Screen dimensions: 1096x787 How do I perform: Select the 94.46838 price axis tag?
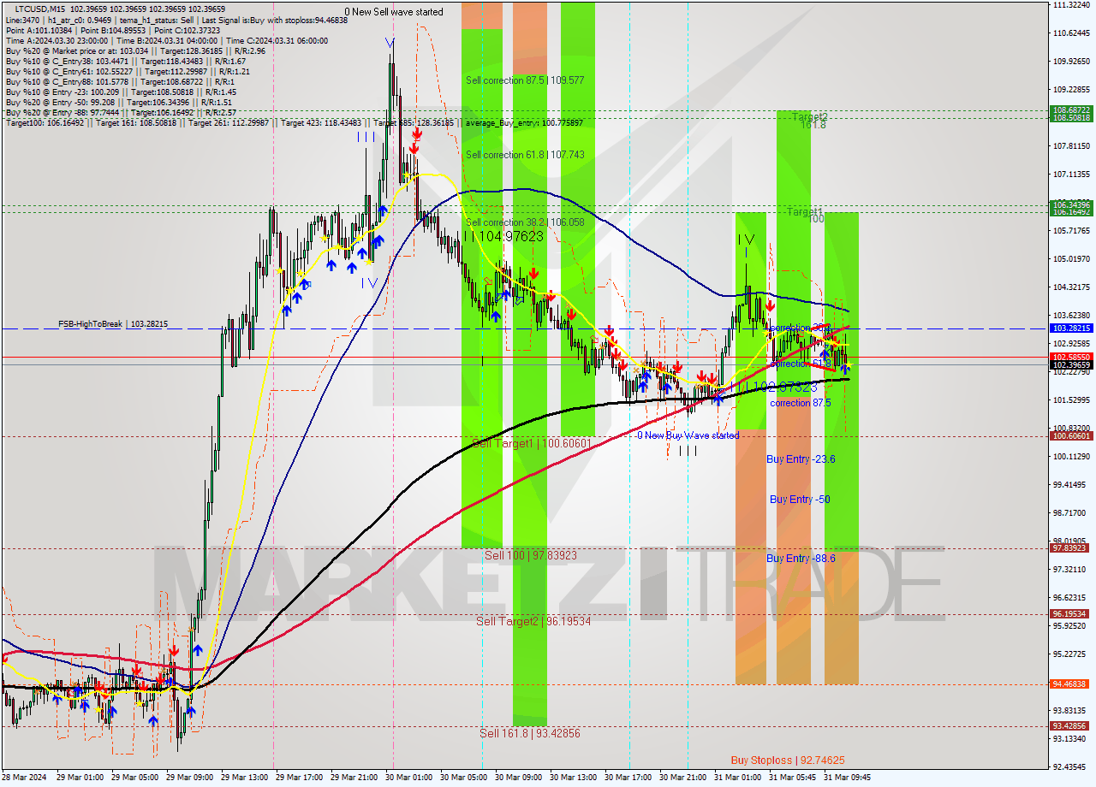[x=1071, y=684]
